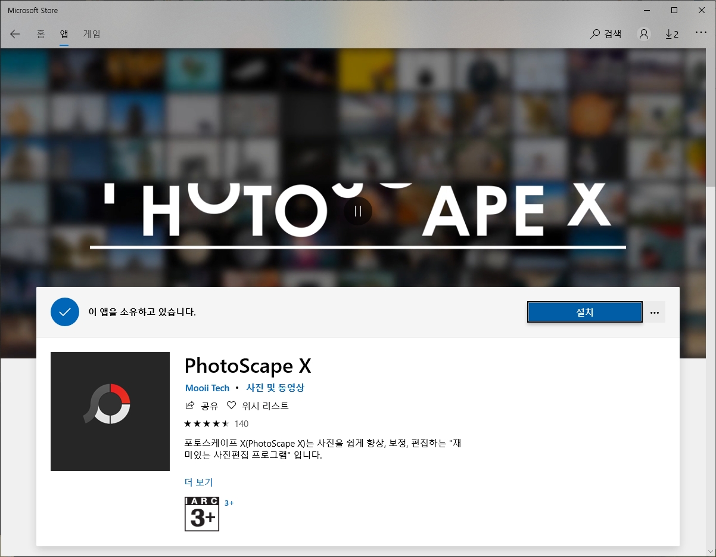Add app to 위시 리스트
Screen dimensions: 716x557
pyautogui.click(x=258, y=406)
